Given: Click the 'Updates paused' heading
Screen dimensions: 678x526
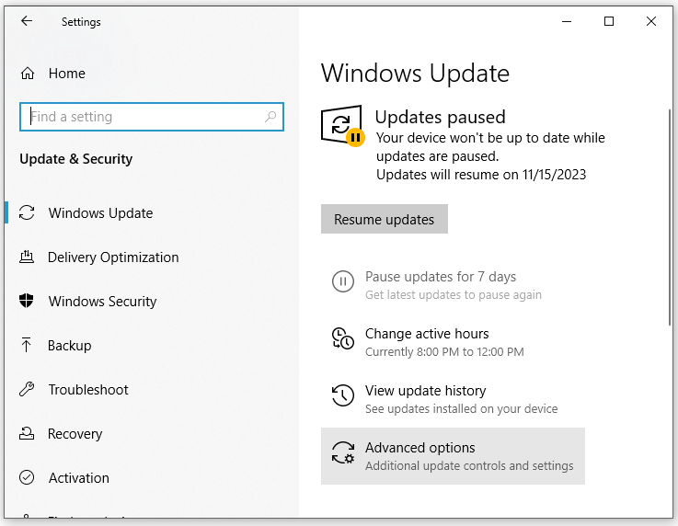Looking at the screenshot, I should point(440,117).
